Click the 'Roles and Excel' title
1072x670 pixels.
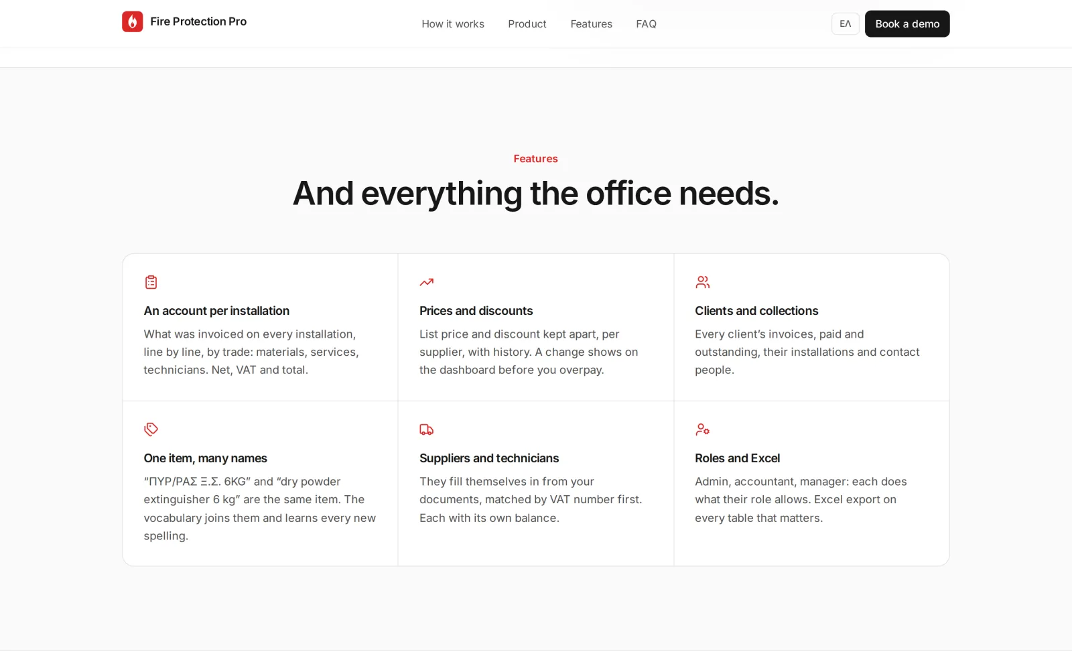[737, 458]
